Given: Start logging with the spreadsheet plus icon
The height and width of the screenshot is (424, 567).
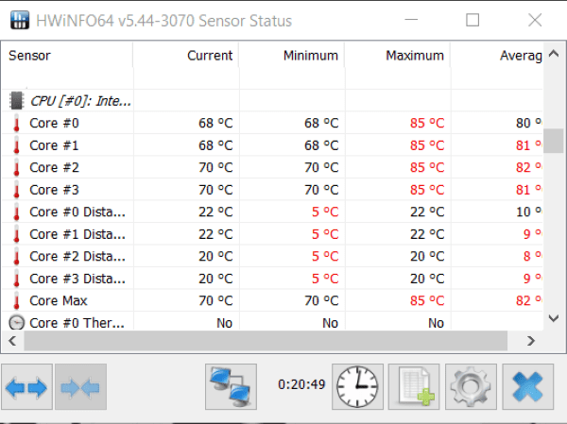Looking at the screenshot, I should pos(414,387).
